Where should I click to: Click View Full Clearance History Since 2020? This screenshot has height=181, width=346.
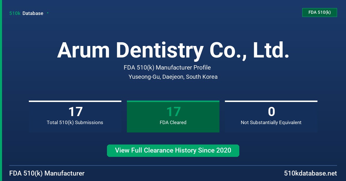(x=173, y=151)
